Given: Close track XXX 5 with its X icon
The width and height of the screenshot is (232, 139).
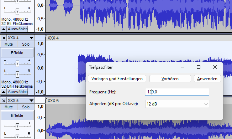Looking at the screenshot, I should (4, 101).
